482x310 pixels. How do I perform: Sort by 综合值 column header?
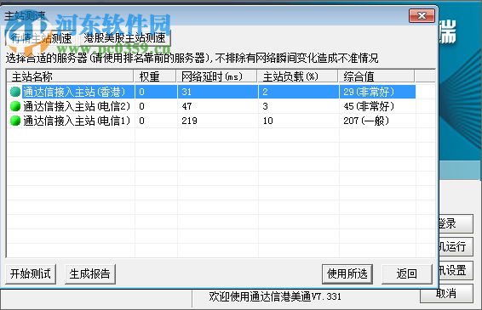(x=376, y=76)
